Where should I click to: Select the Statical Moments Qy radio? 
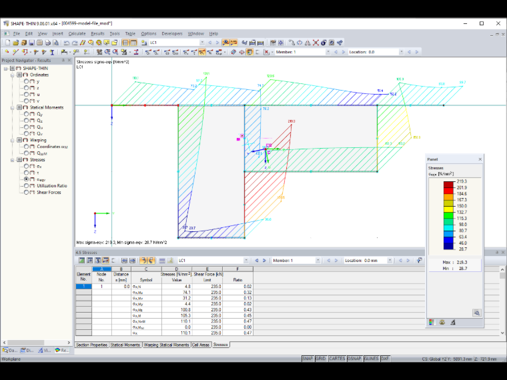[x=26, y=114]
